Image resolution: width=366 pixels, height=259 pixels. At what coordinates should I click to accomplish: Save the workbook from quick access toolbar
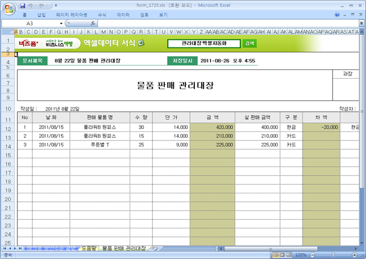pyautogui.click(x=23, y=5)
